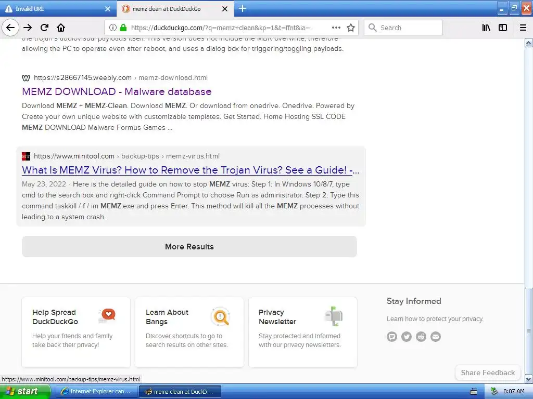The height and width of the screenshot is (399, 533).
Task: Click the page scrollbar down arrow
Action: tap(529, 379)
